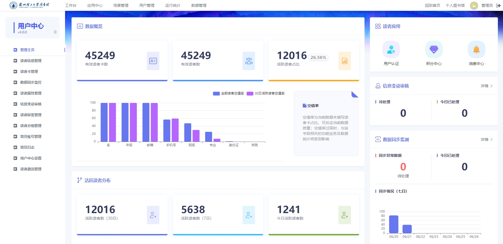The width and height of the screenshot is (503, 244).
Task: Click the 活跃读者占比 chart icon
Action: click(344, 61)
